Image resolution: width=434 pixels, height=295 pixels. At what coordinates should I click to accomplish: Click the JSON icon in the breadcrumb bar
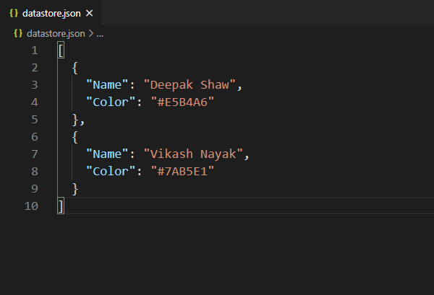point(17,33)
